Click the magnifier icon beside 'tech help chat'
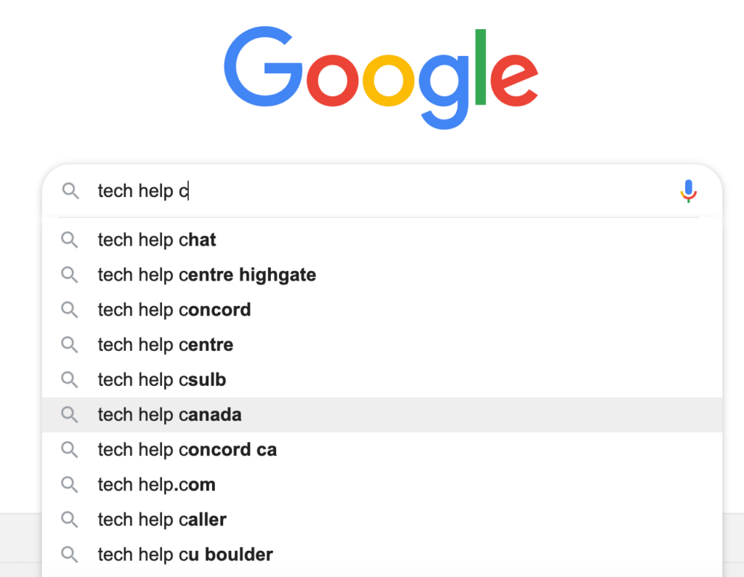The width and height of the screenshot is (744, 577). click(x=70, y=240)
